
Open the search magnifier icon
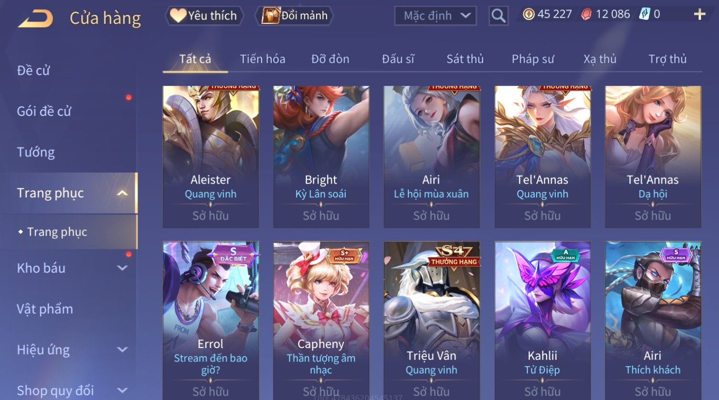(498, 16)
